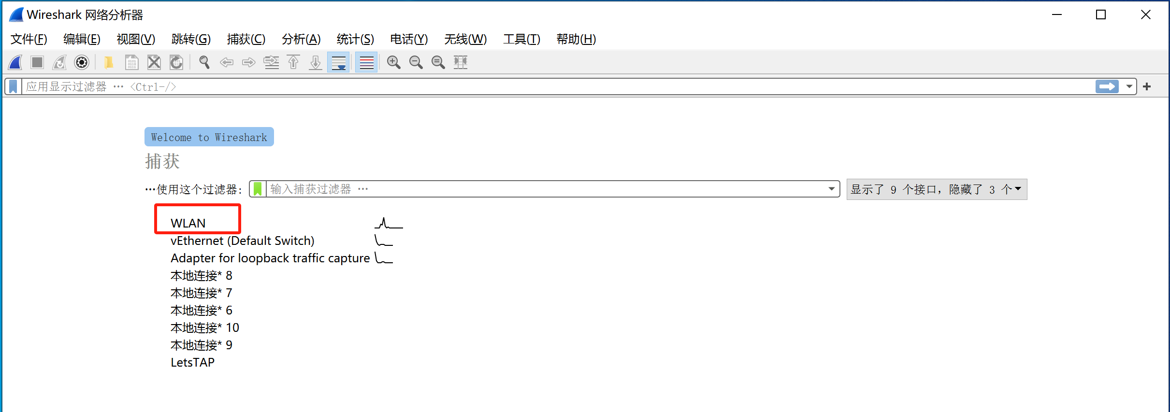Screen dimensions: 1170x412
Task: Zoom in main window text
Action: click(x=394, y=62)
